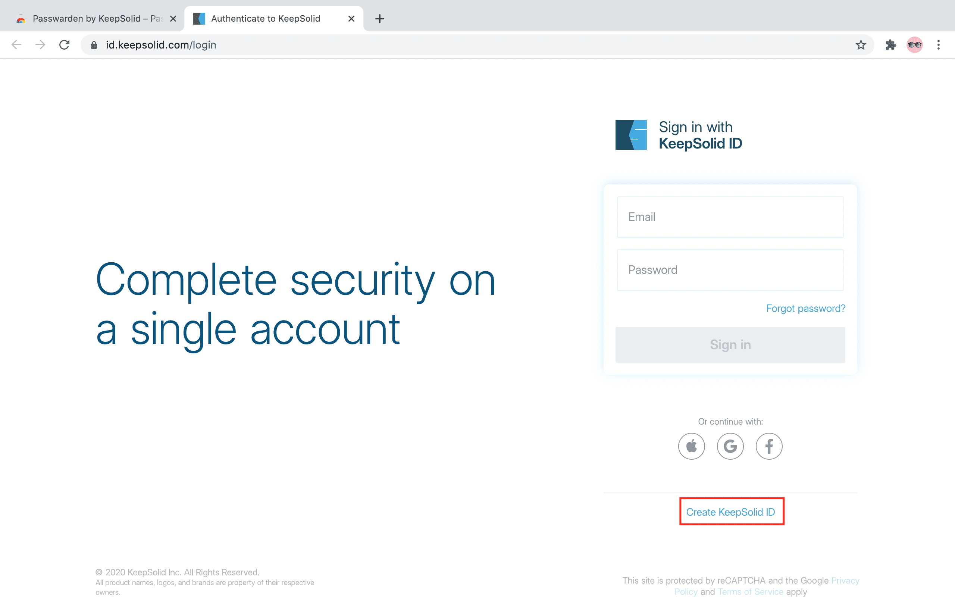Image resolution: width=955 pixels, height=597 pixels.
Task: Focus the Password field
Action: pos(730,270)
